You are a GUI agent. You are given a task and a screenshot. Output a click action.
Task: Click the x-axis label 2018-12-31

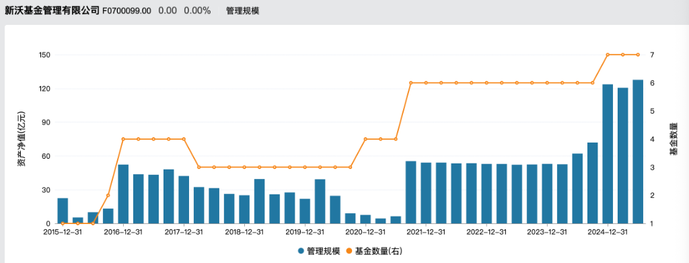(x=244, y=232)
